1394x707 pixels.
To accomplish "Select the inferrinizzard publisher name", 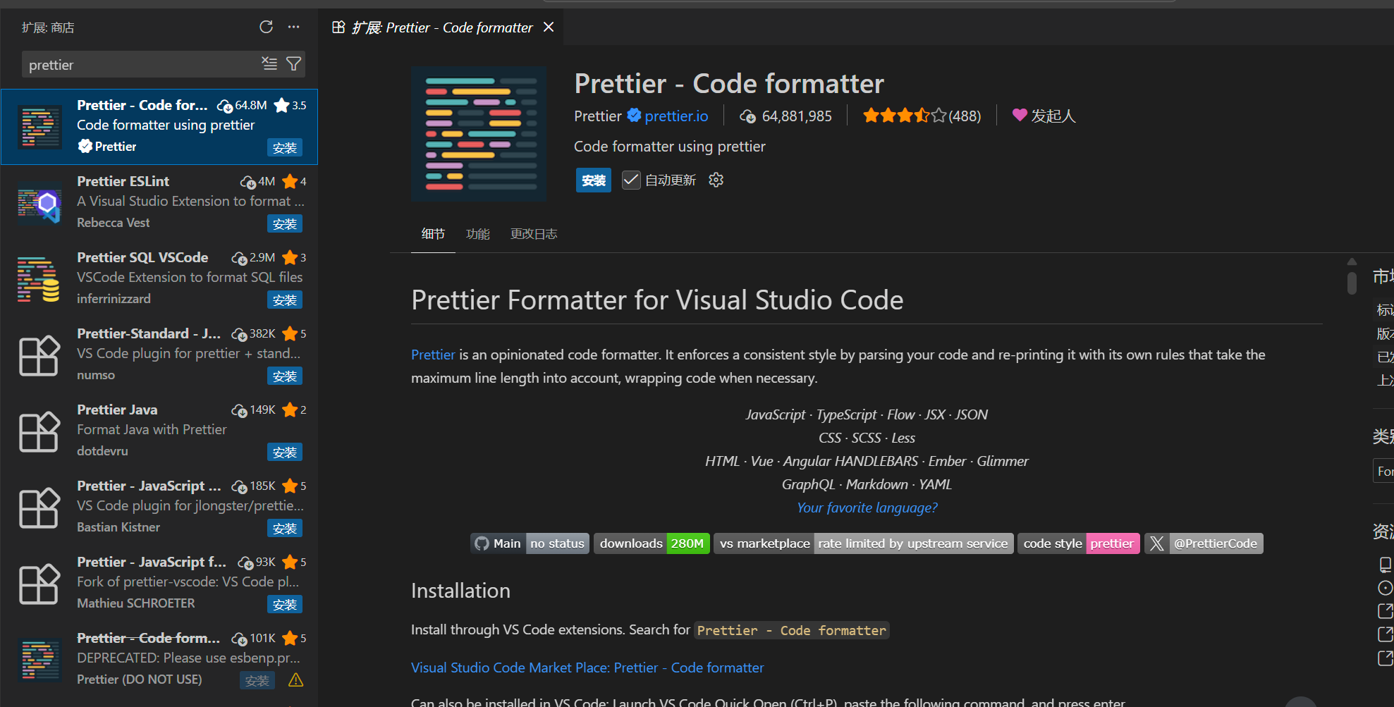I will pyautogui.click(x=114, y=299).
